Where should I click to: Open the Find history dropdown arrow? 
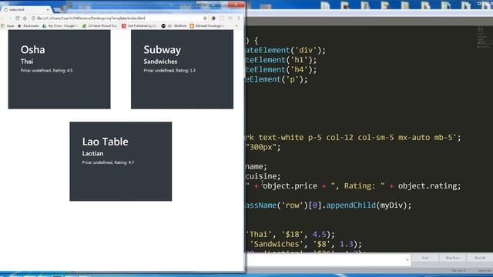click(407, 260)
